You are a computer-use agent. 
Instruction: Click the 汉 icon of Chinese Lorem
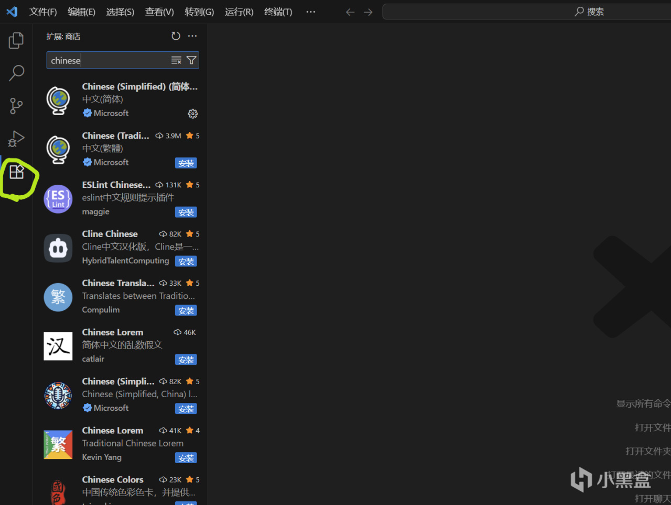click(x=58, y=346)
